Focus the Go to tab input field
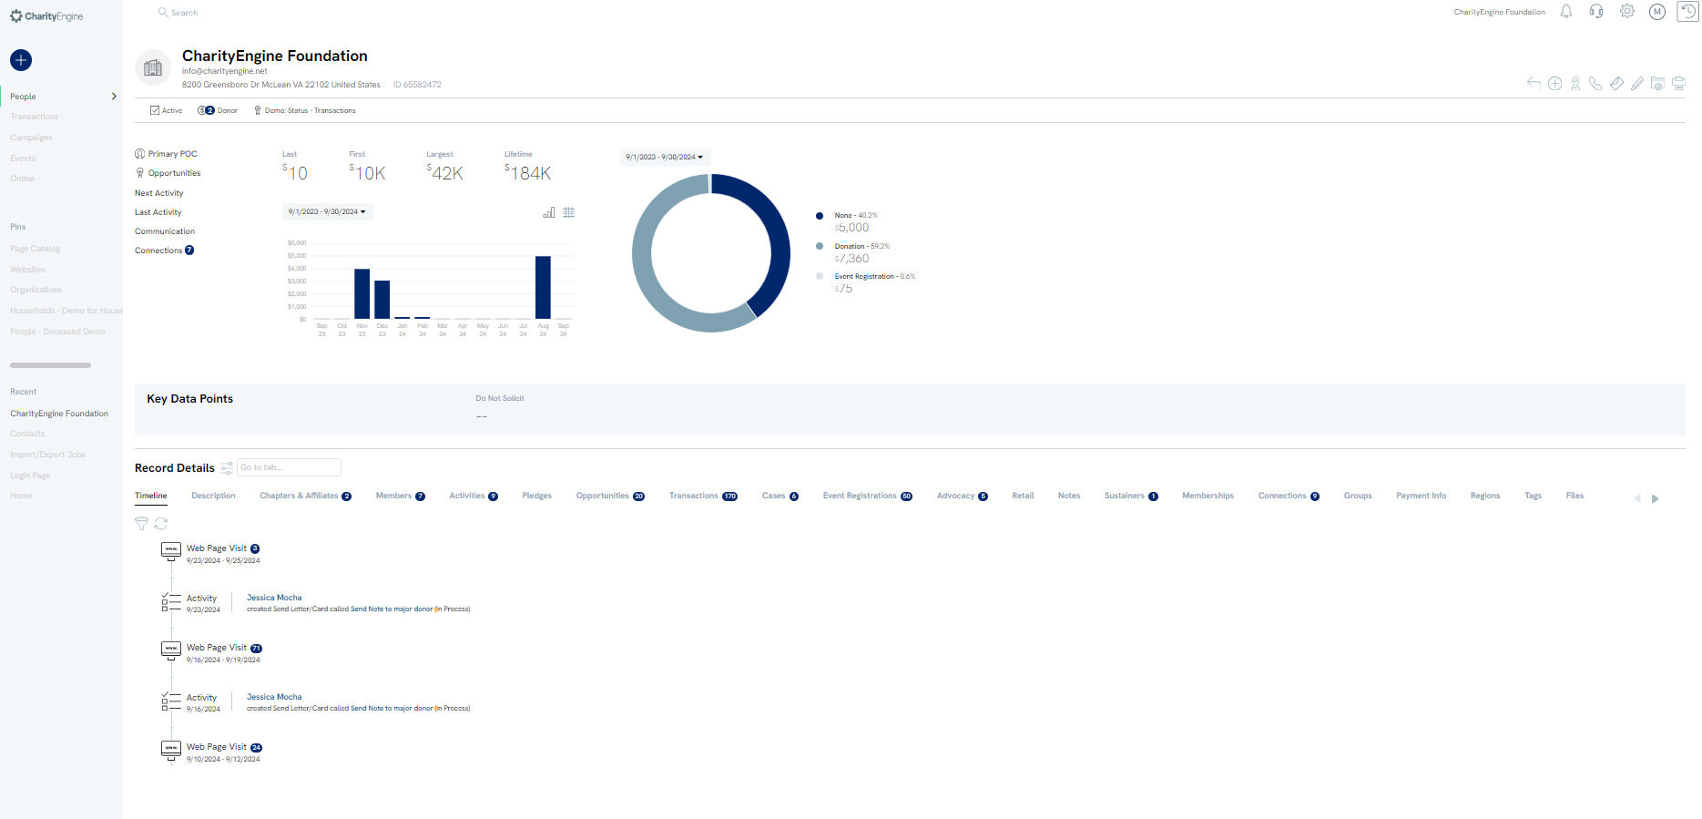Screen dimensions: 1702x819 coord(289,467)
